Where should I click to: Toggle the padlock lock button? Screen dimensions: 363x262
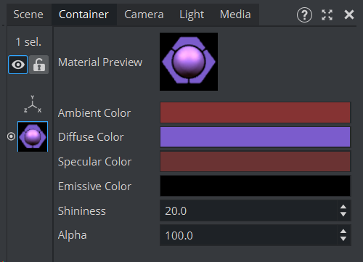pyautogui.click(x=39, y=65)
